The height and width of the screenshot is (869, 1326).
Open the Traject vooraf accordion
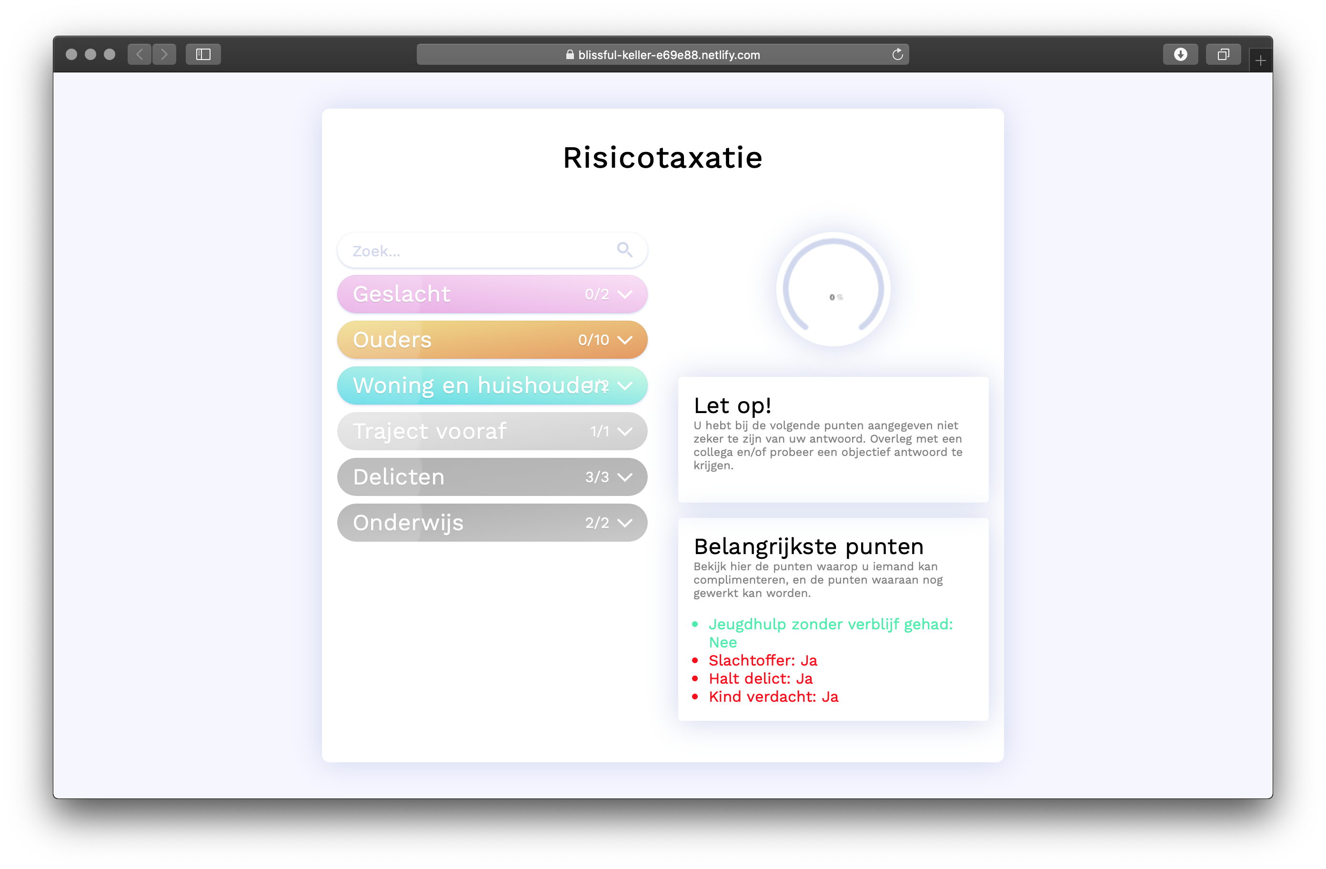pyautogui.click(x=492, y=431)
